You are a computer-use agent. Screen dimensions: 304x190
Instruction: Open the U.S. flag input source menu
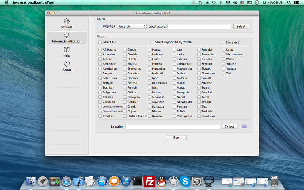(242, 3)
